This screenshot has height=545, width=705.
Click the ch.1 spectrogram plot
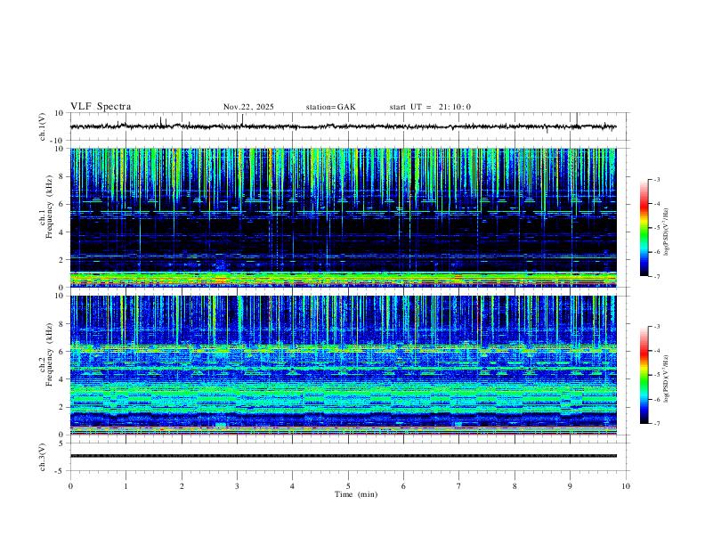(x=343, y=217)
